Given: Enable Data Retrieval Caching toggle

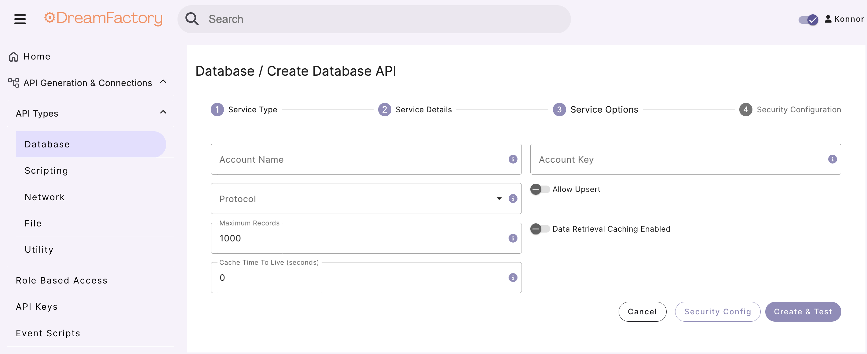Looking at the screenshot, I should coord(540,229).
